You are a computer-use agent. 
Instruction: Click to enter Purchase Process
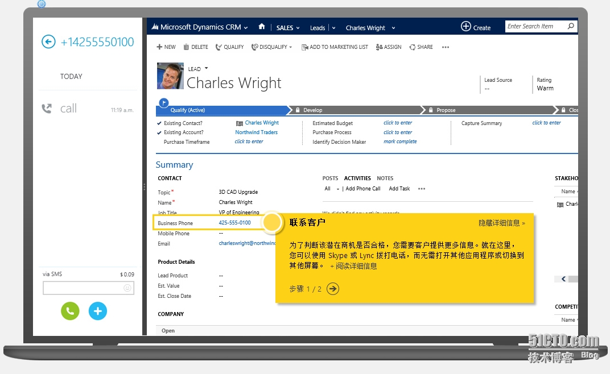point(398,132)
